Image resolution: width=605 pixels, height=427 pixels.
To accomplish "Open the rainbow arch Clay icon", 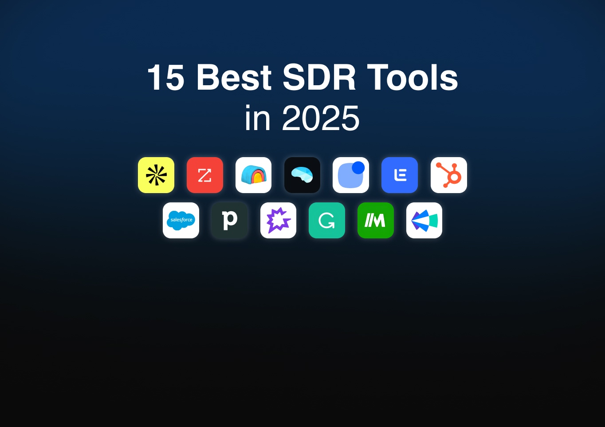I will pyautogui.click(x=253, y=175).
